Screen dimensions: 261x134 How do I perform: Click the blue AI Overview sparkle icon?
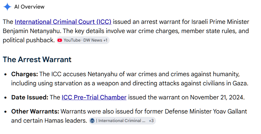tap(7, 7)
